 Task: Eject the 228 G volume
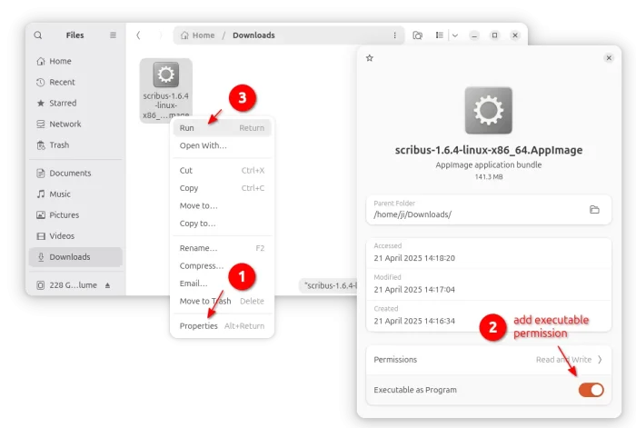point(107,285)
